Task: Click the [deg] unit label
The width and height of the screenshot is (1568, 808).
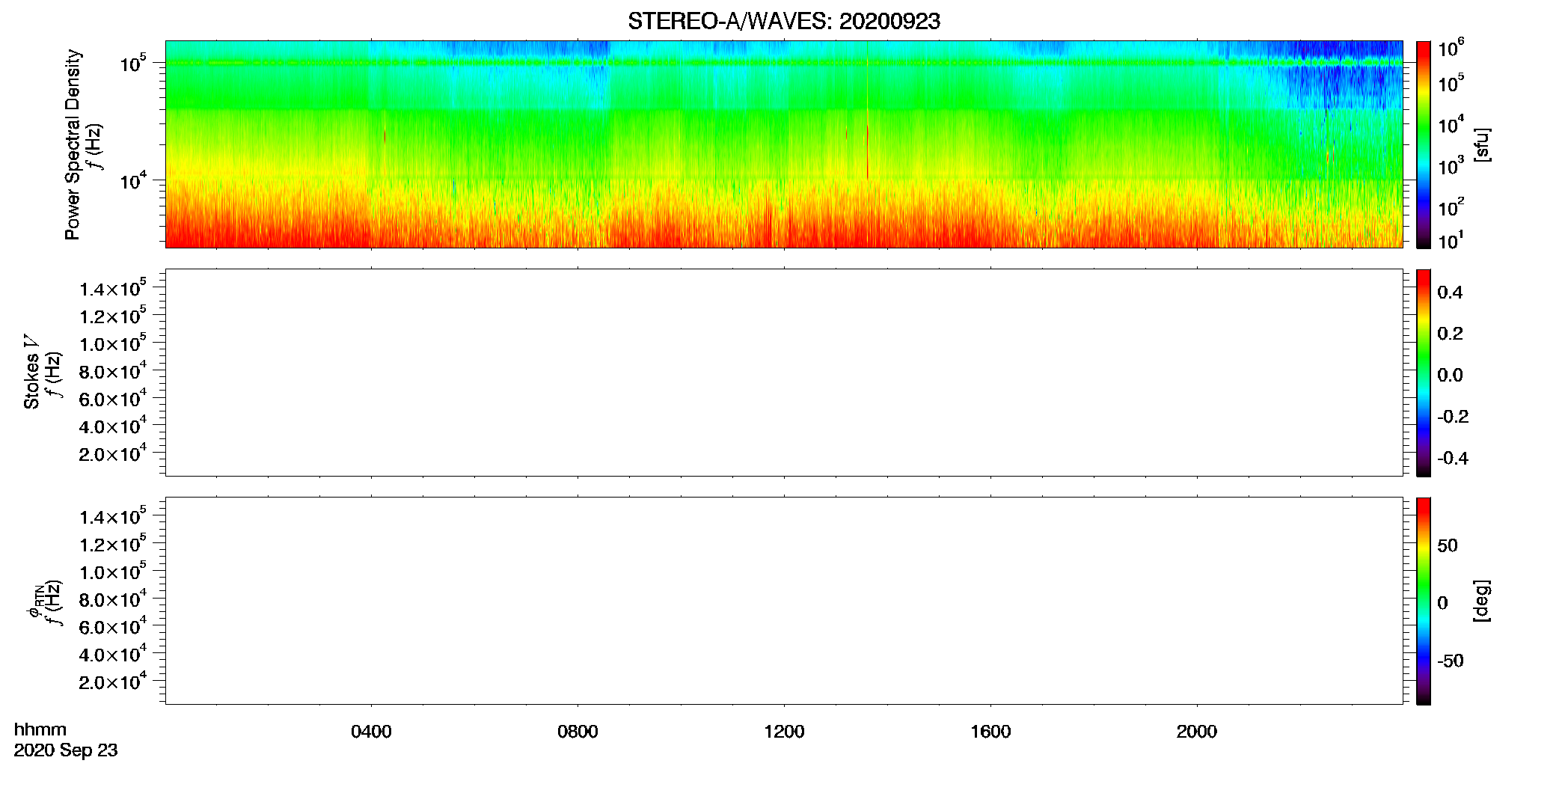Action: pos(1481,601)
